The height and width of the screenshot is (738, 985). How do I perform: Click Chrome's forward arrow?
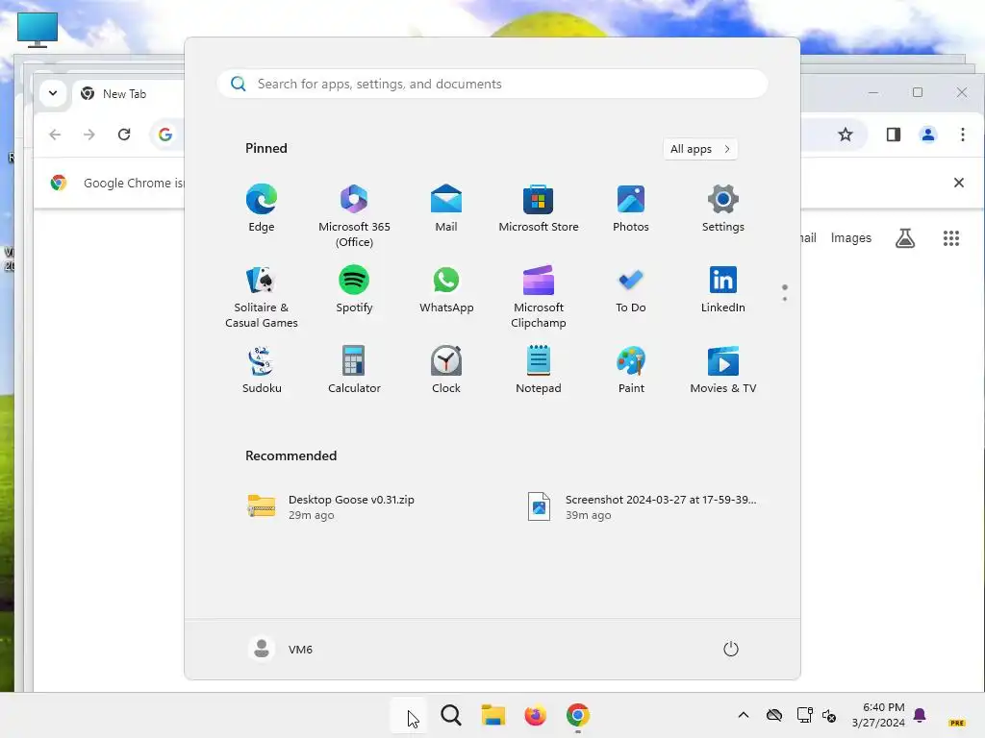[x=89, y=135]
